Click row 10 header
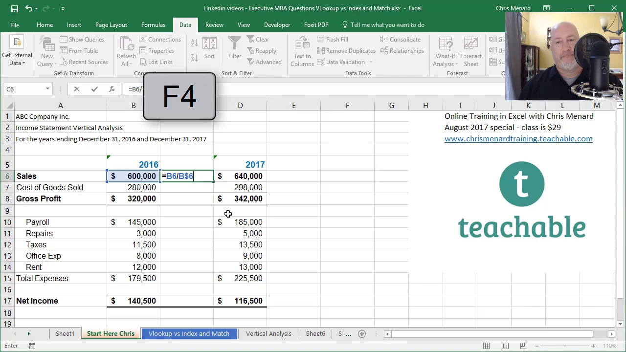This screenshot has width=626, height=352. click(x=7, y=222)
